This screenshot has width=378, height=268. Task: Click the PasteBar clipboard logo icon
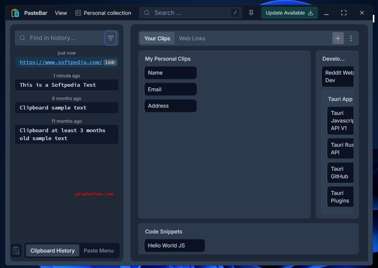point(15,13)
